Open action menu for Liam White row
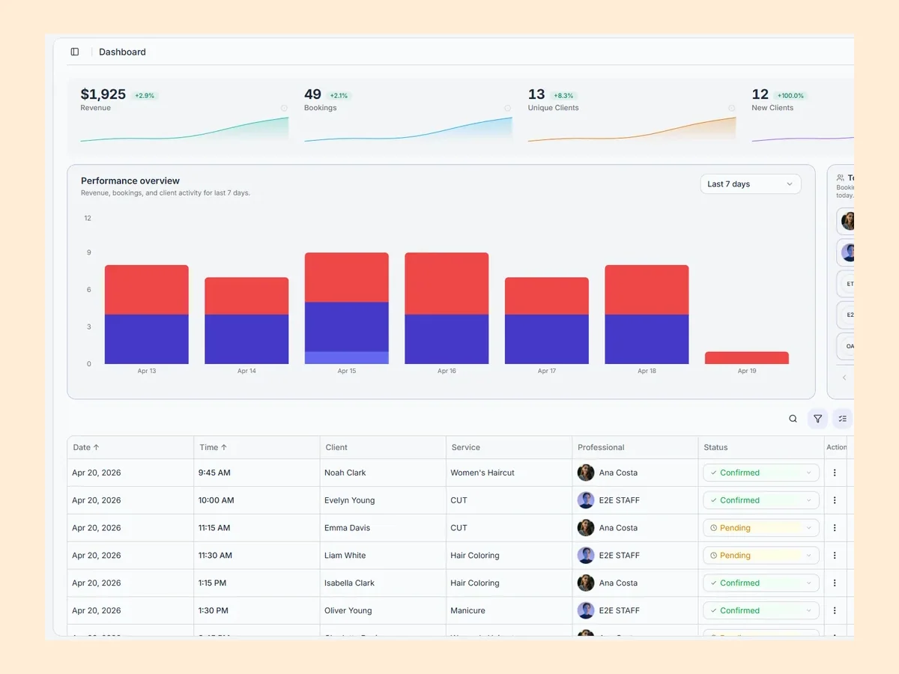This screenshot has width=899, height=674. click(835, 556)
